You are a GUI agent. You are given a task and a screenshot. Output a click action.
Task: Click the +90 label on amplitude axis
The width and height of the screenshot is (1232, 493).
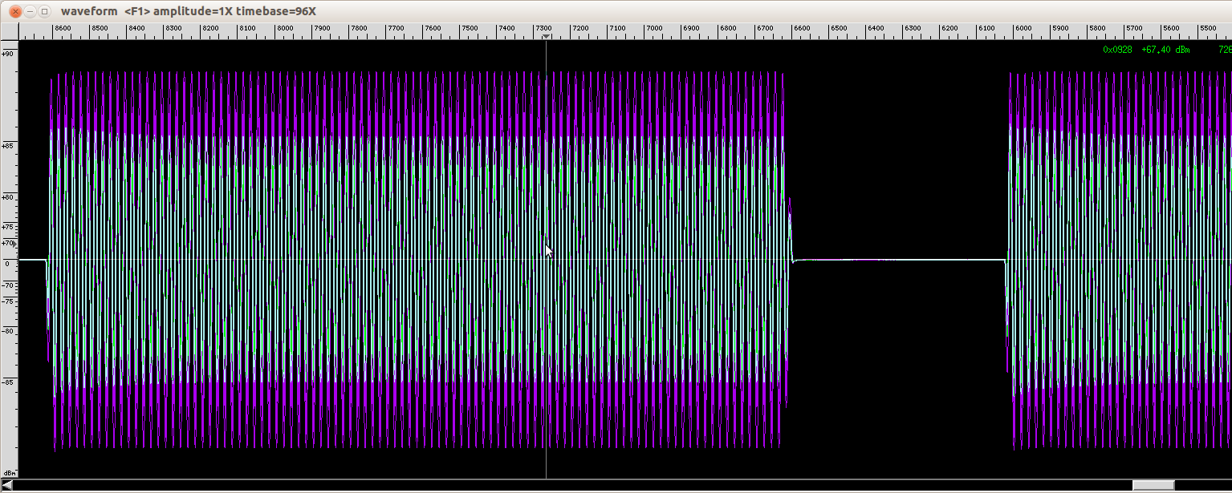7,54
